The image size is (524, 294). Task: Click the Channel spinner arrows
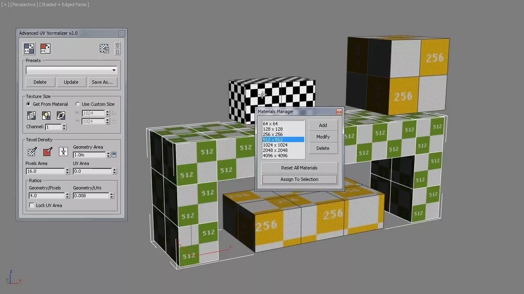click(x=64, y=127)
